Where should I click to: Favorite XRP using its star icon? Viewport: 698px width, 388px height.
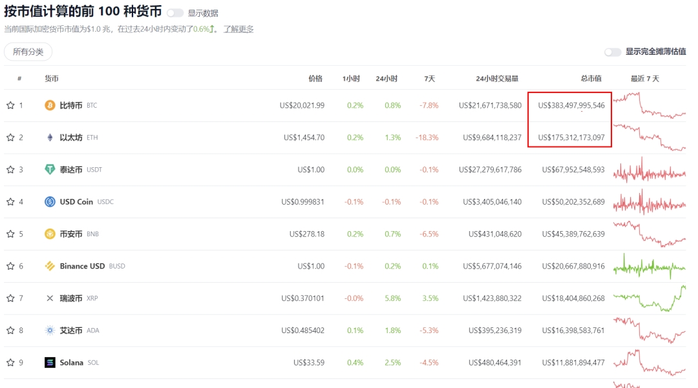(10, 298)
